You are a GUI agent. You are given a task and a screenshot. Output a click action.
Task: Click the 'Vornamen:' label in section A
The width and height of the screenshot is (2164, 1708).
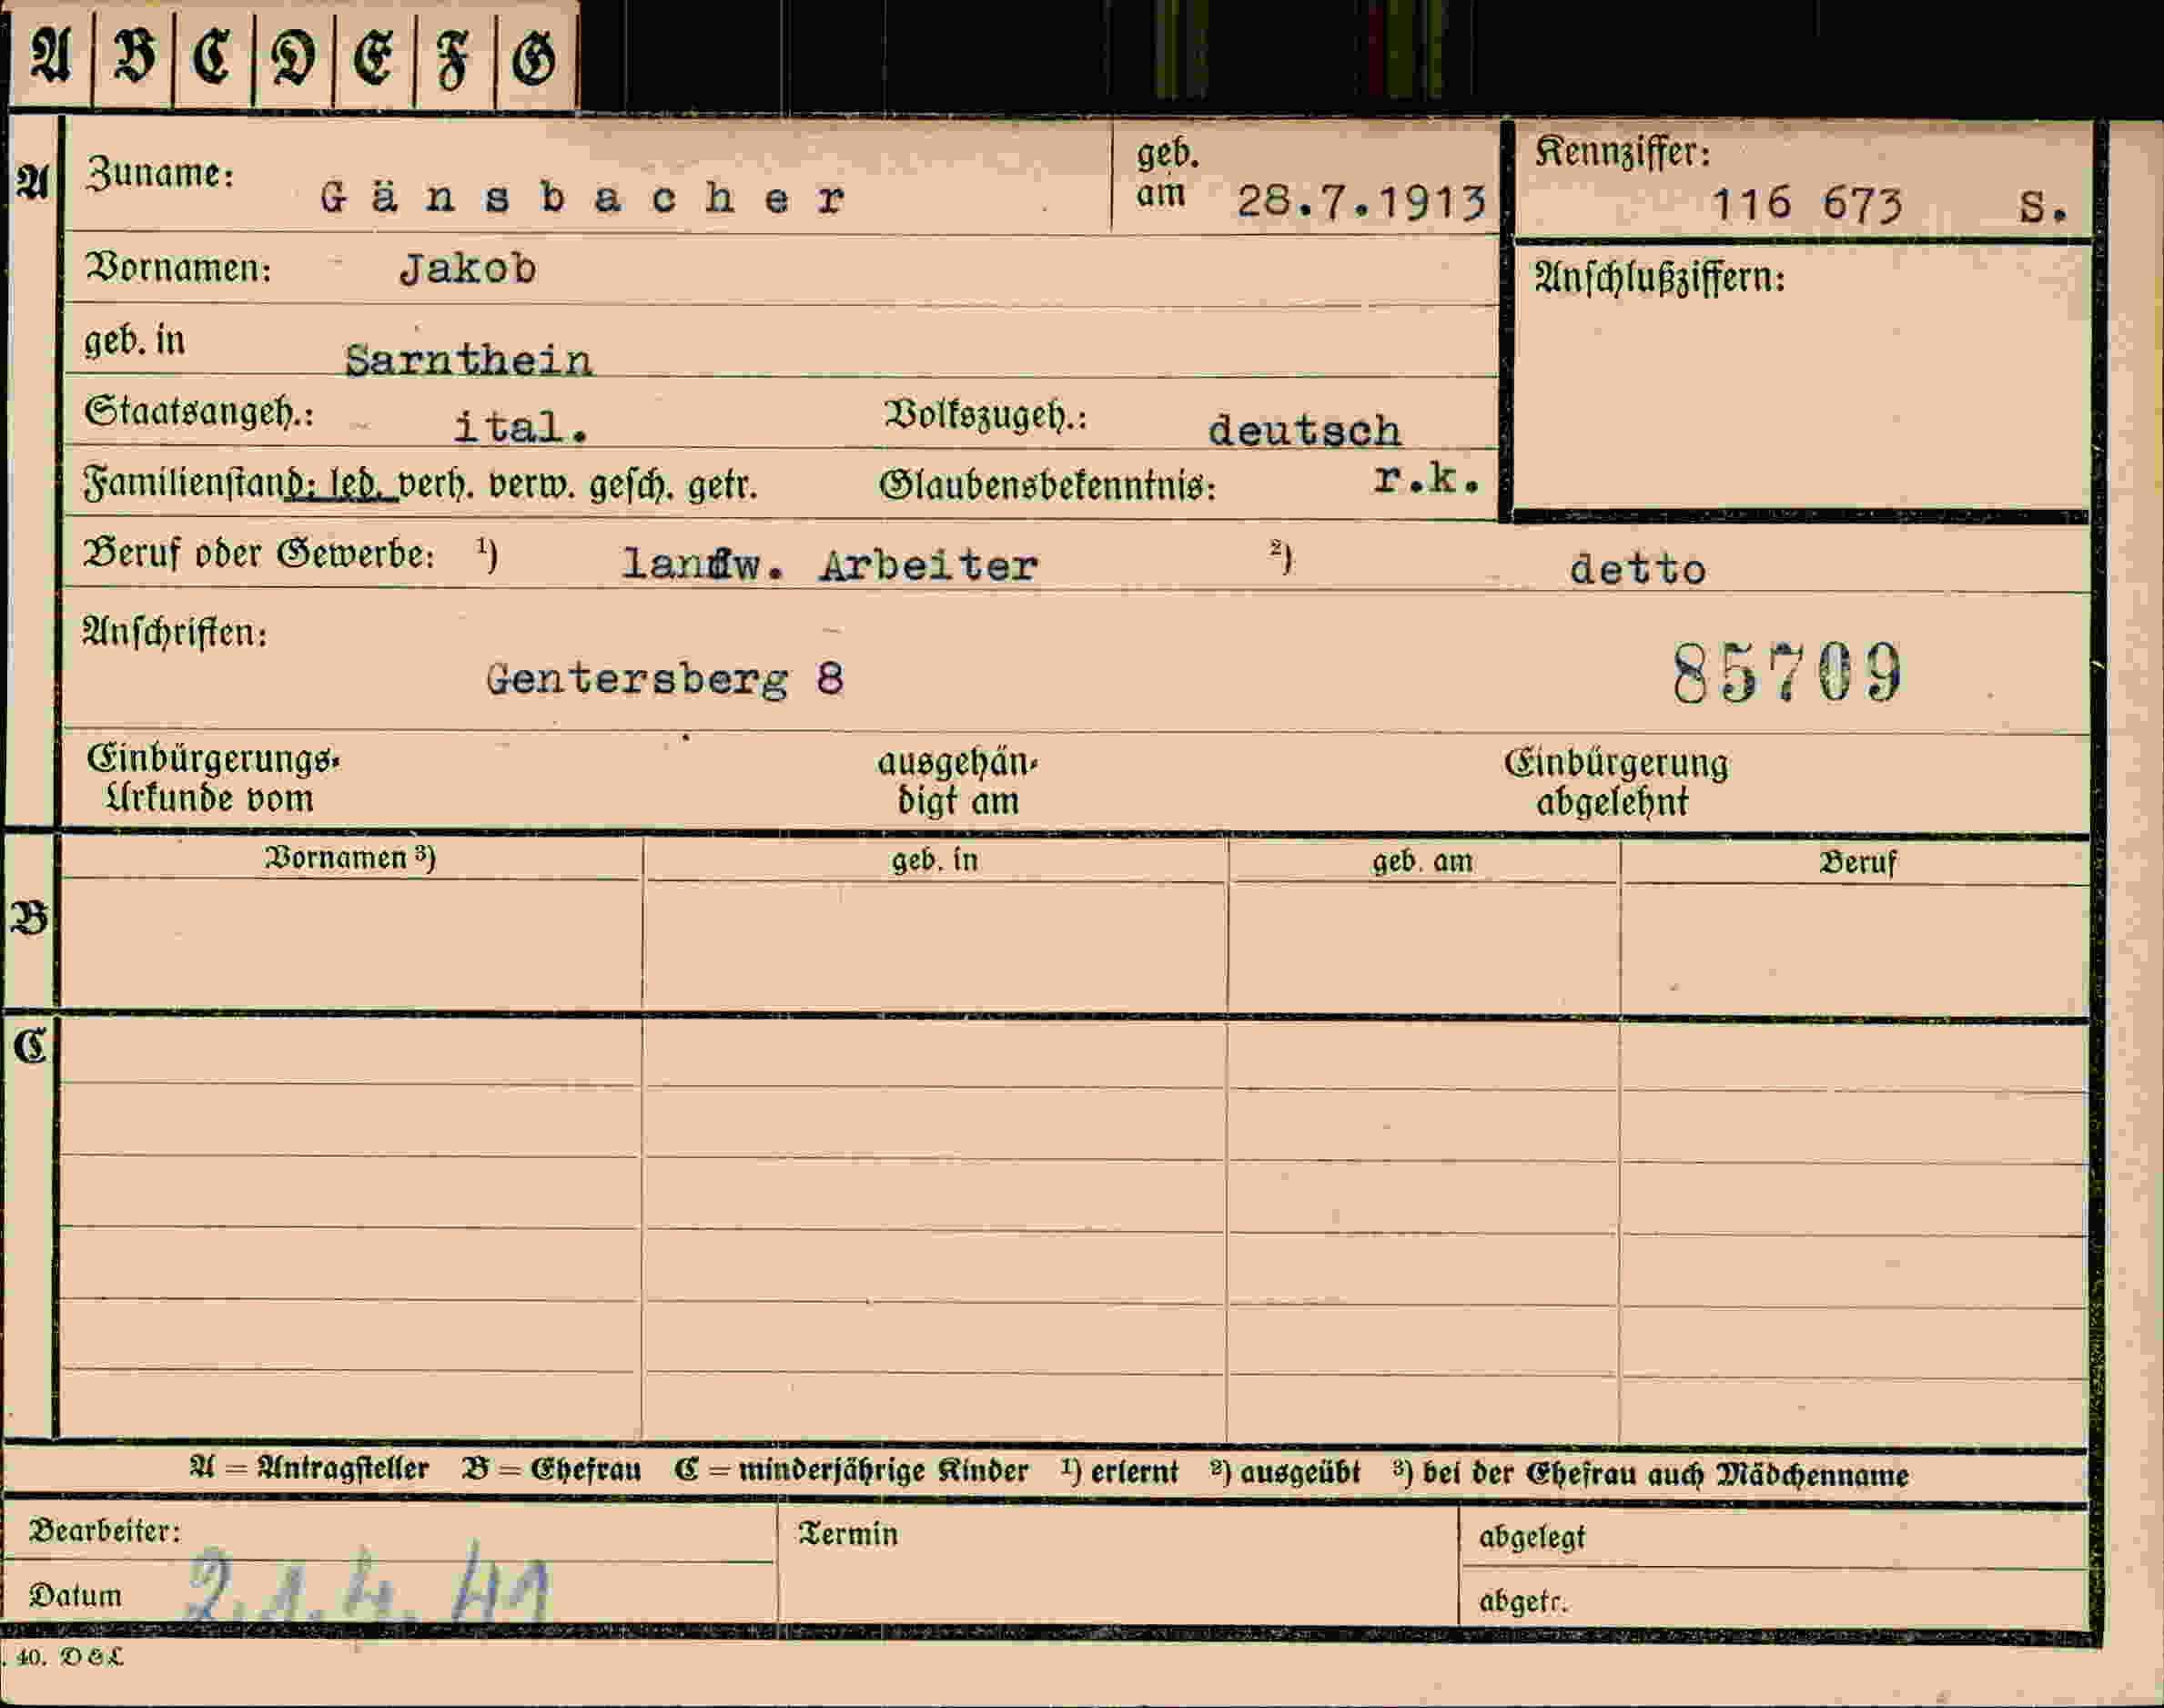coord(178,267)
